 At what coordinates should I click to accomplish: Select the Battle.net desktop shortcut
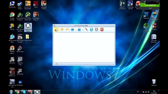tap(146, 15)
